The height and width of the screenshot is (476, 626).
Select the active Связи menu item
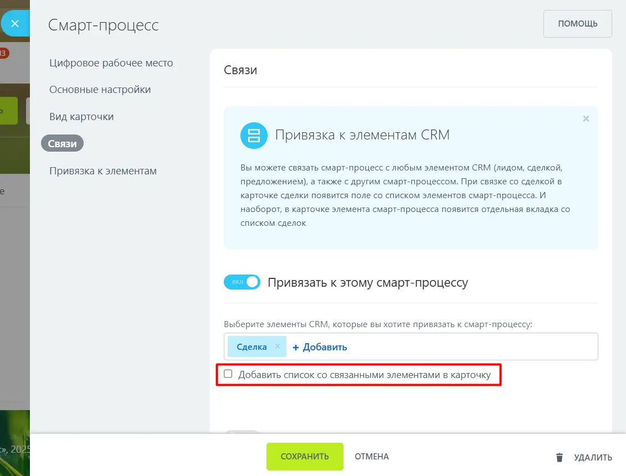[62, 144]
